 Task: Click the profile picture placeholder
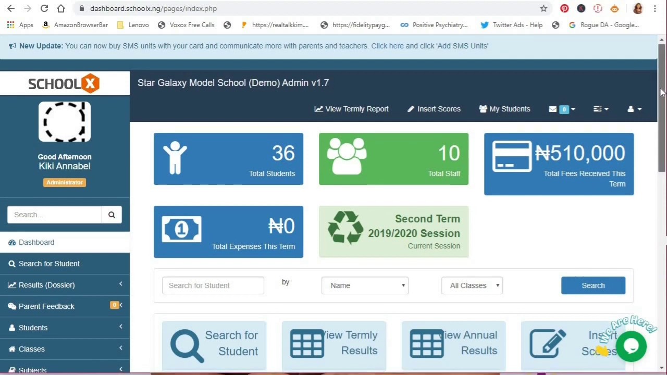[65, 122]
